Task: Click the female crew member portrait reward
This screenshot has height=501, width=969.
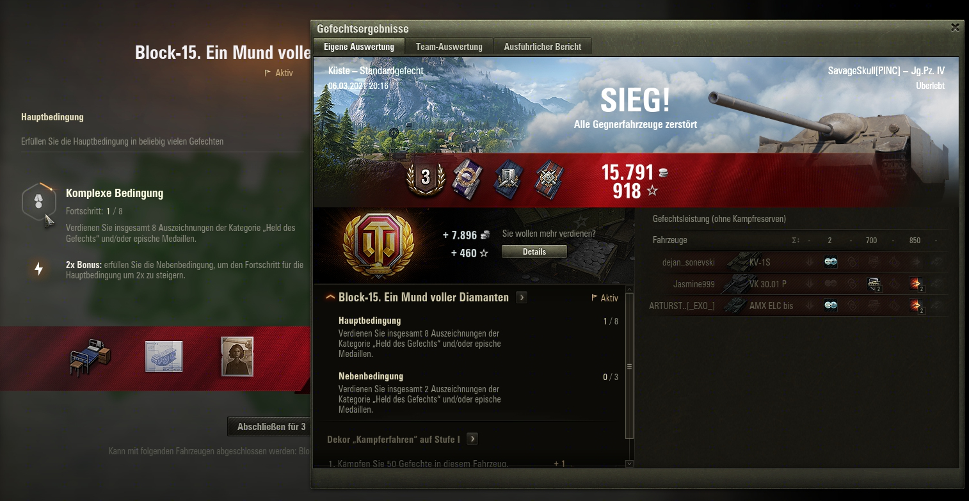Action: pos(237,356)
